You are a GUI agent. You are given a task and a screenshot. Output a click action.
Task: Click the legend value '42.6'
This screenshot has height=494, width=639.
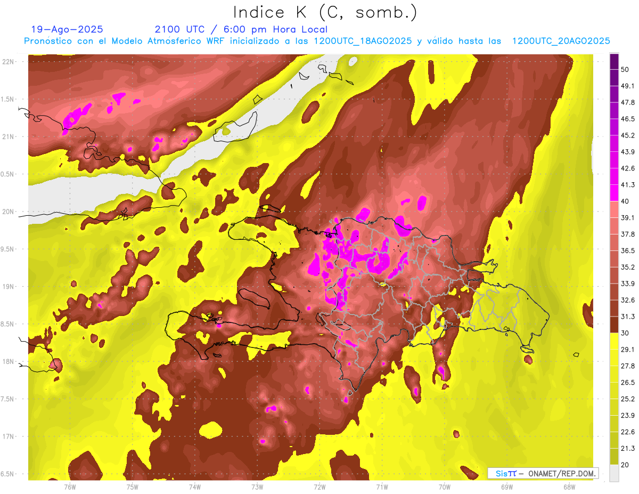[628, 168]
